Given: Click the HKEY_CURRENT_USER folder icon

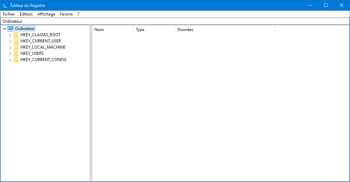Looking at the screenshot, I should coord(16,41).
